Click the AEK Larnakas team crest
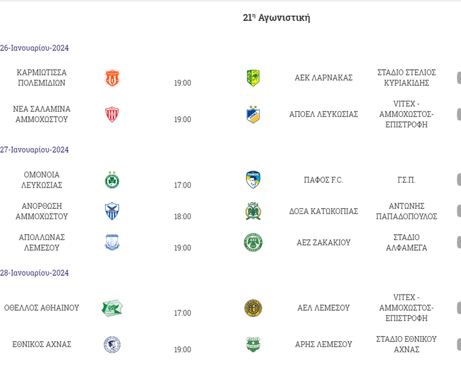The height and width of the screenshot is (370, 461). tap(253, 78)
